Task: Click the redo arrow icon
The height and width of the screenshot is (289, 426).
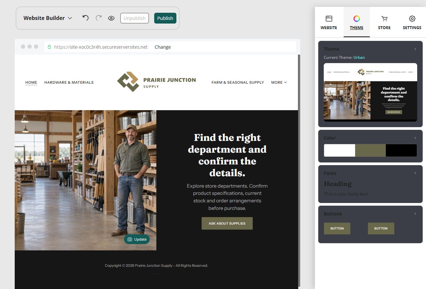Action: 99,18
